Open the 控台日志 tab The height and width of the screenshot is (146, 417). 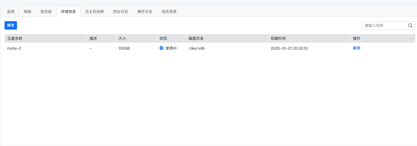pyautogui.click(x=121, y=12)
